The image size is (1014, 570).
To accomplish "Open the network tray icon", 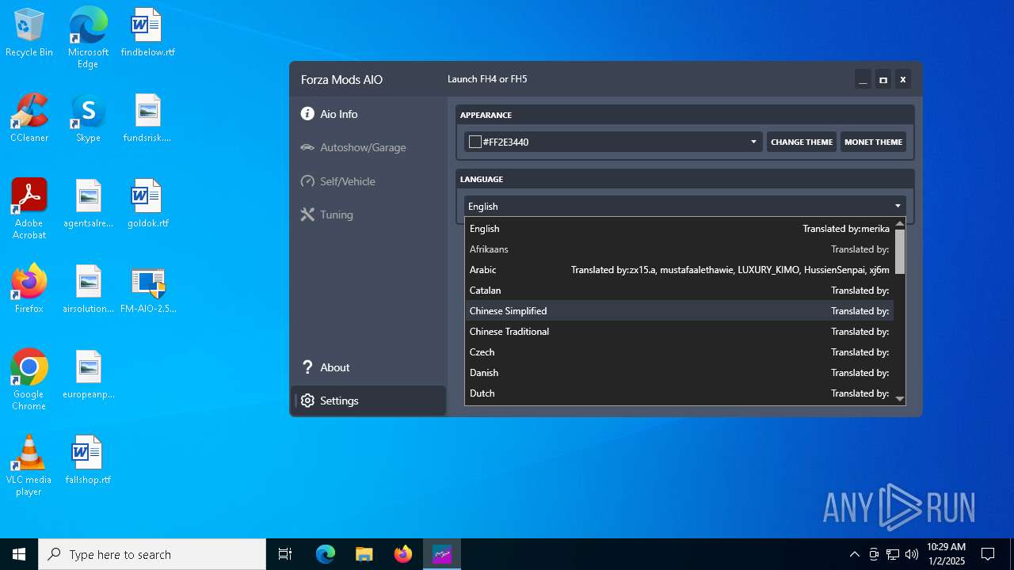I will pyautogui.click(x=893, y=554).
